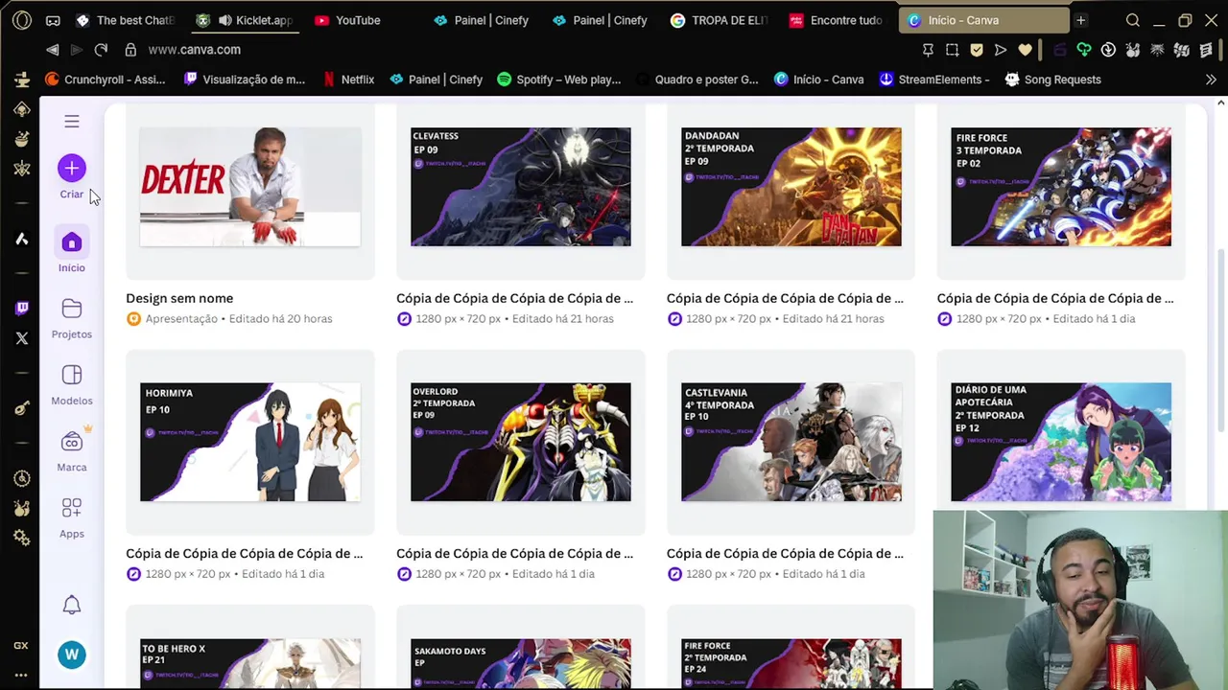Open the Dexter design thumbnail
1228x690 pixels.
[x=250, y=187]
